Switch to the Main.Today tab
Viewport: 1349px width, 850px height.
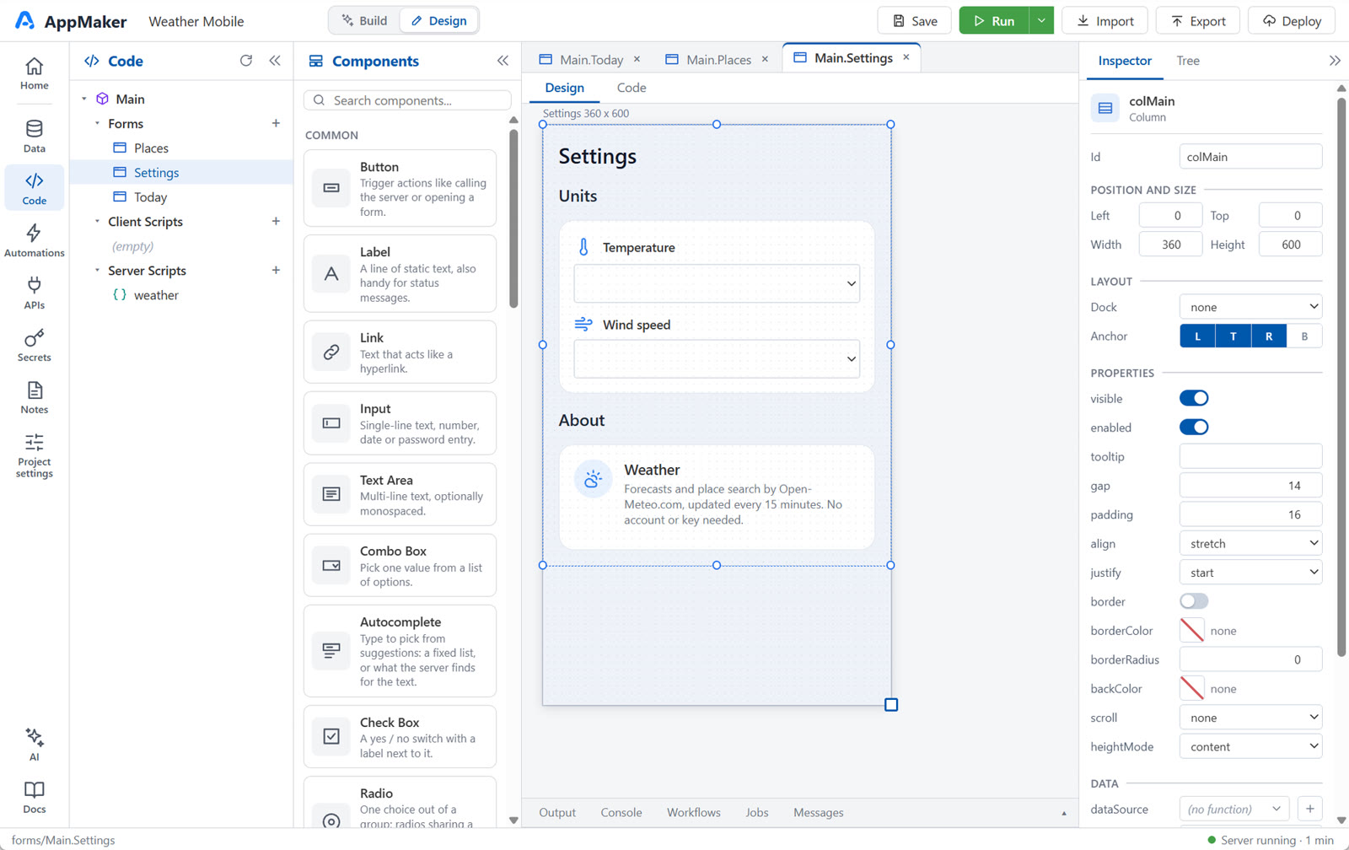pyautogui.click(x=591, y=59)
